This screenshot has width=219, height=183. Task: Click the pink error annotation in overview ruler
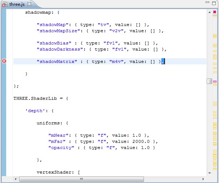215,81
